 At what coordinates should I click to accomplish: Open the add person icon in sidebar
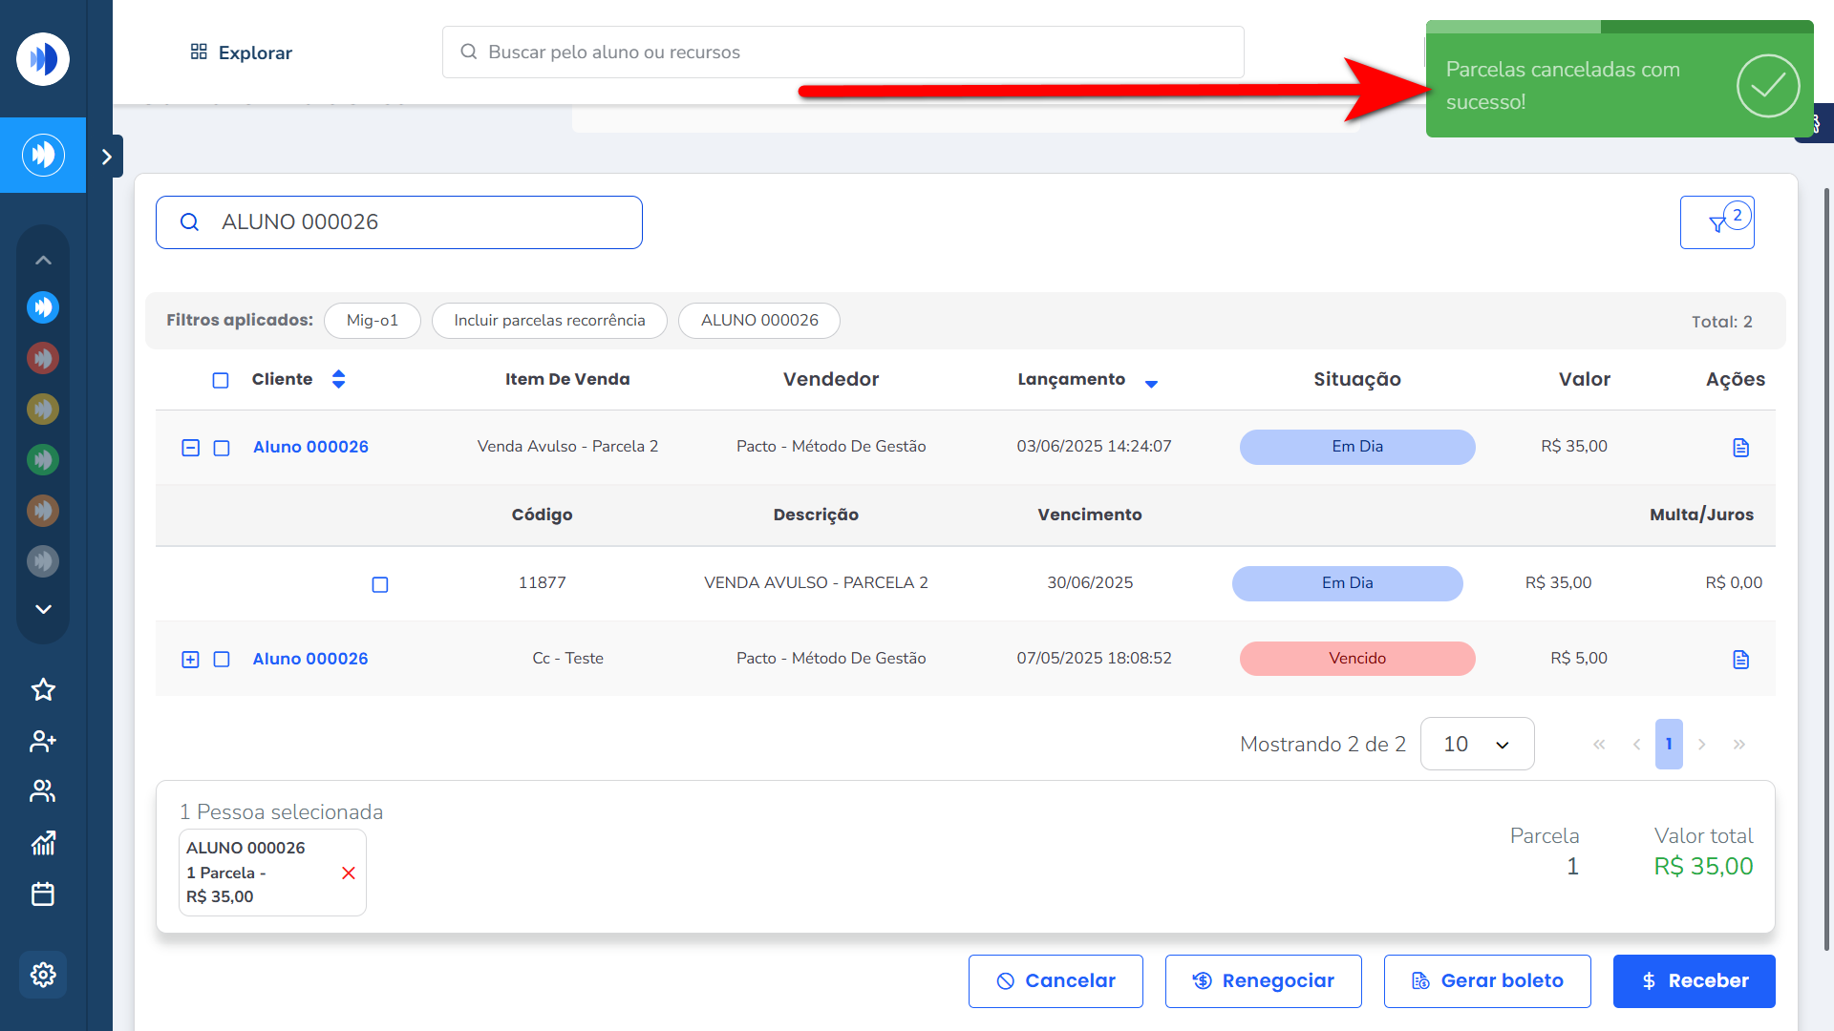click(43, 741)
